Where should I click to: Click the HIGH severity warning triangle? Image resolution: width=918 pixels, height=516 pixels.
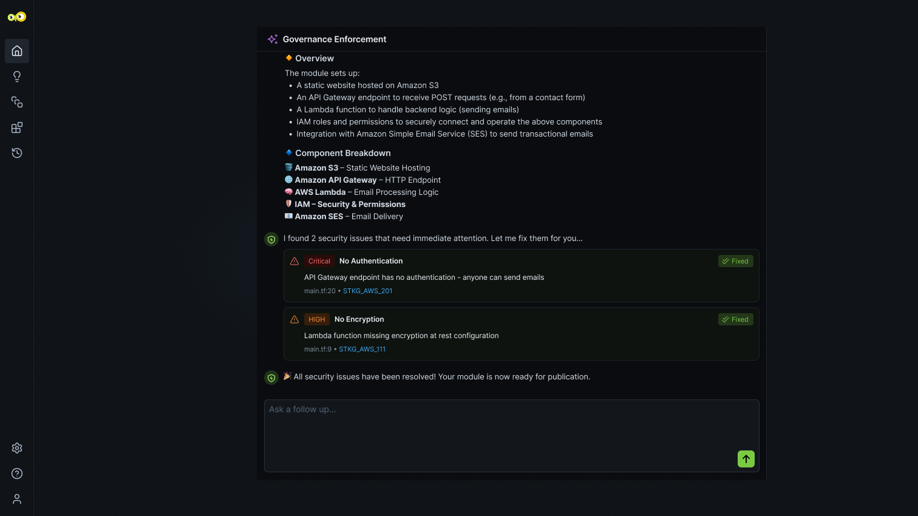(294, 319)
